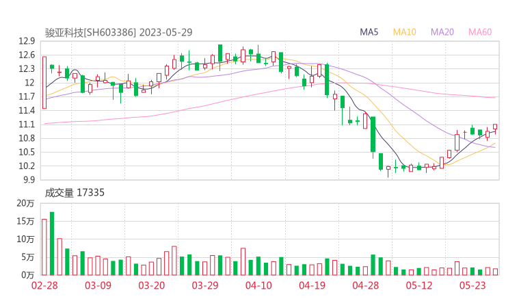Click the 05-12 date axis label
Viewport: 506px width, 301px height.
pos(419,285)
